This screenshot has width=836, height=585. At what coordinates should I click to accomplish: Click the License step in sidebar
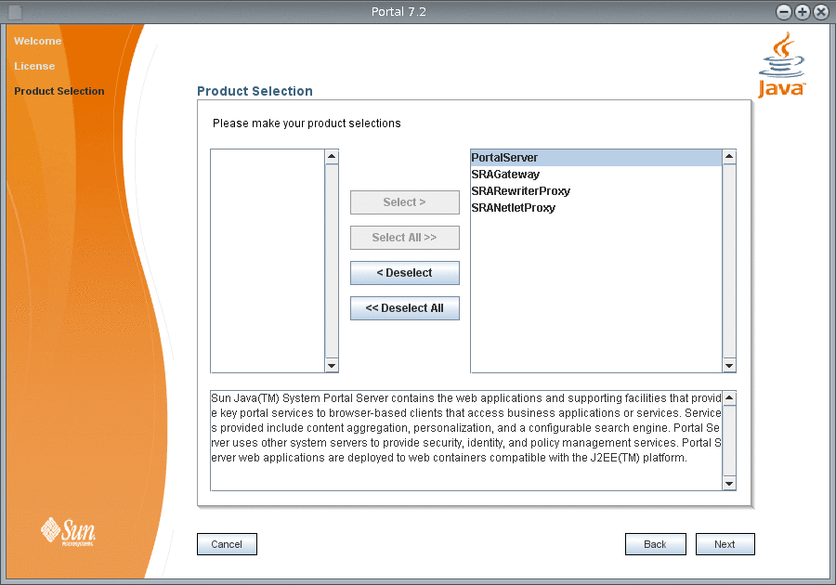pos(34,66)
